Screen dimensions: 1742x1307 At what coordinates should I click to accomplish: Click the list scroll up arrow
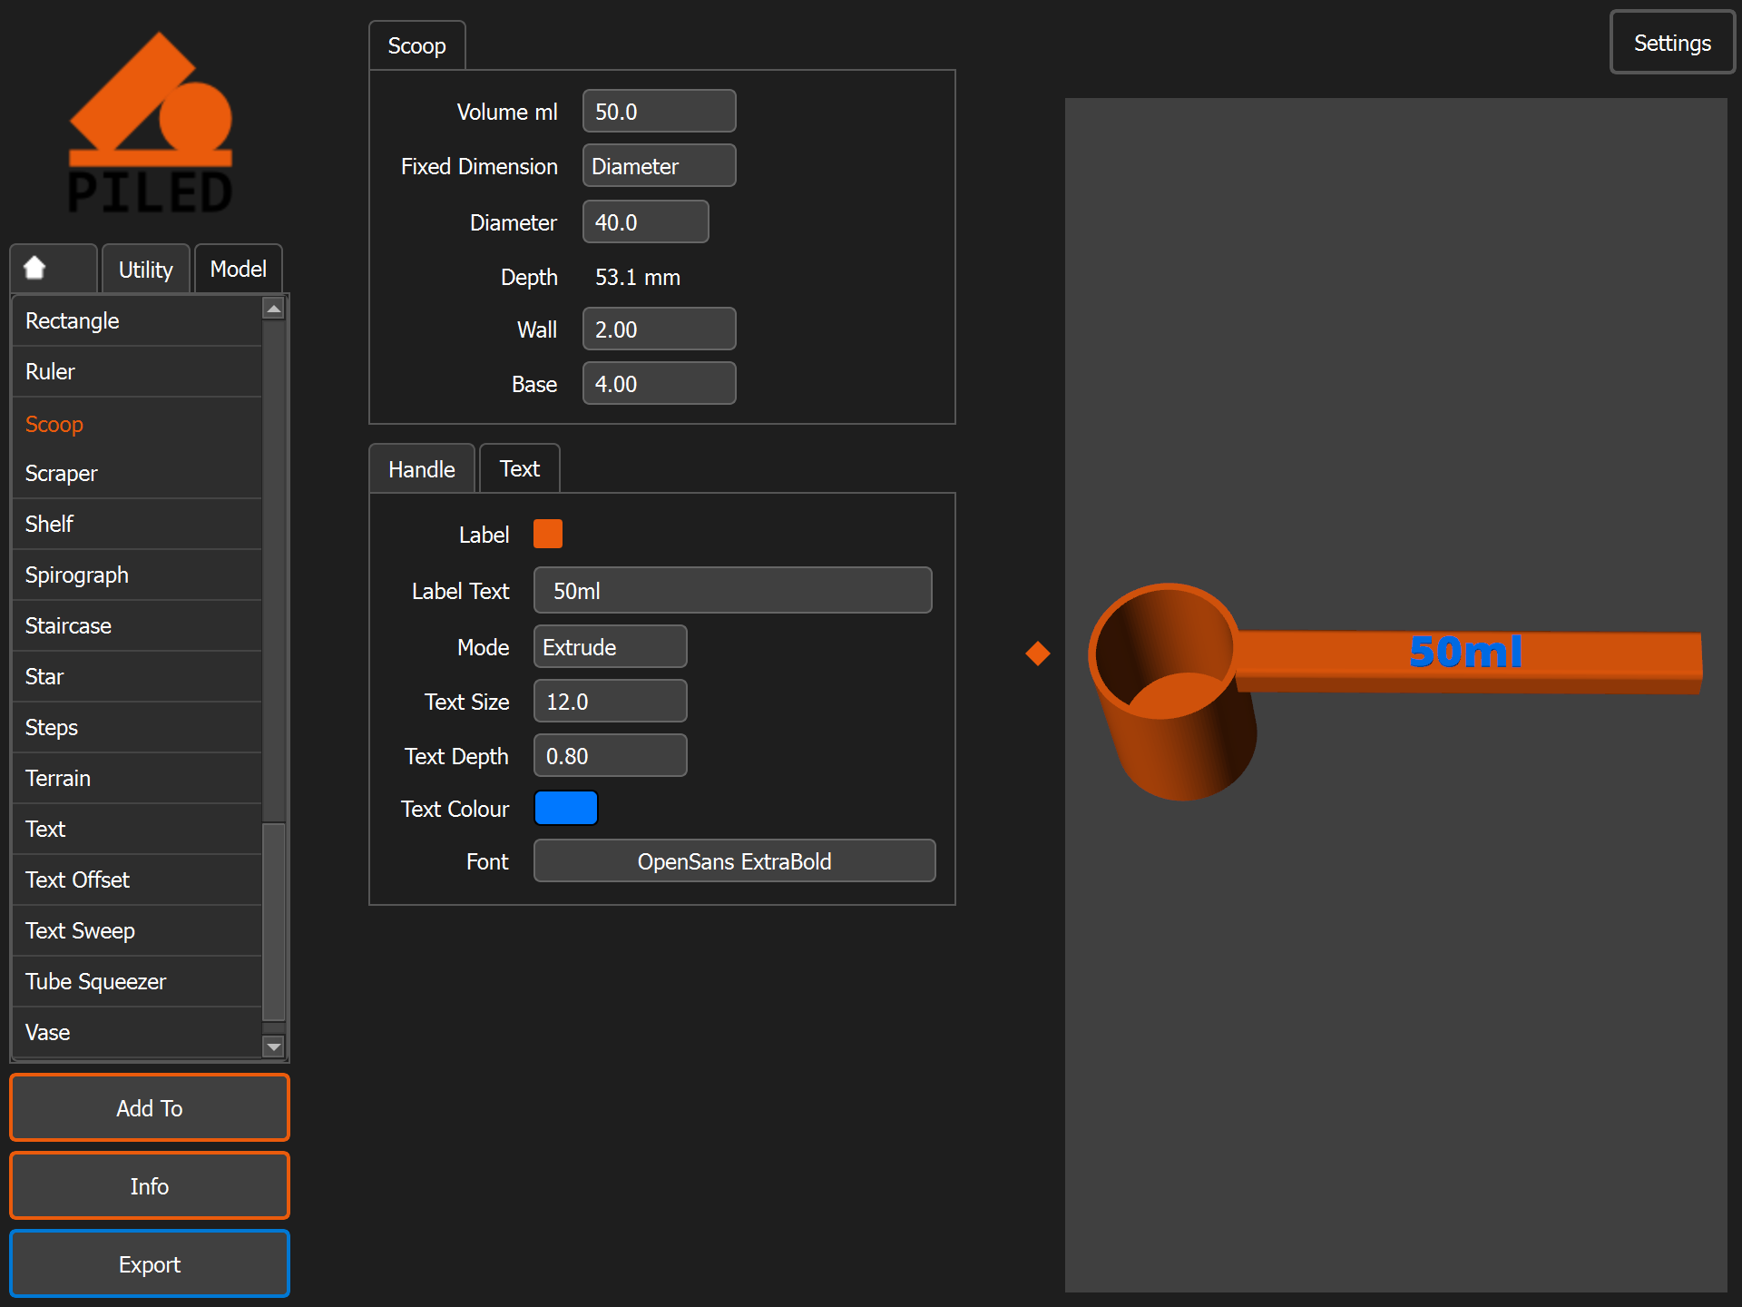[x=273, y=309]
